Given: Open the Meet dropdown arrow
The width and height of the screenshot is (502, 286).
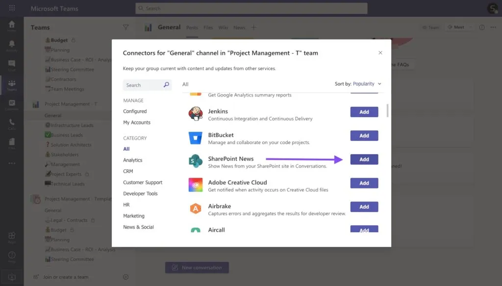Looking at the screenshot, I should 470,27.
